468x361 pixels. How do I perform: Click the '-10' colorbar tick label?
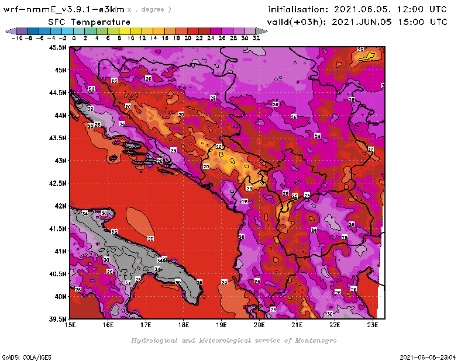pos(17,38)
